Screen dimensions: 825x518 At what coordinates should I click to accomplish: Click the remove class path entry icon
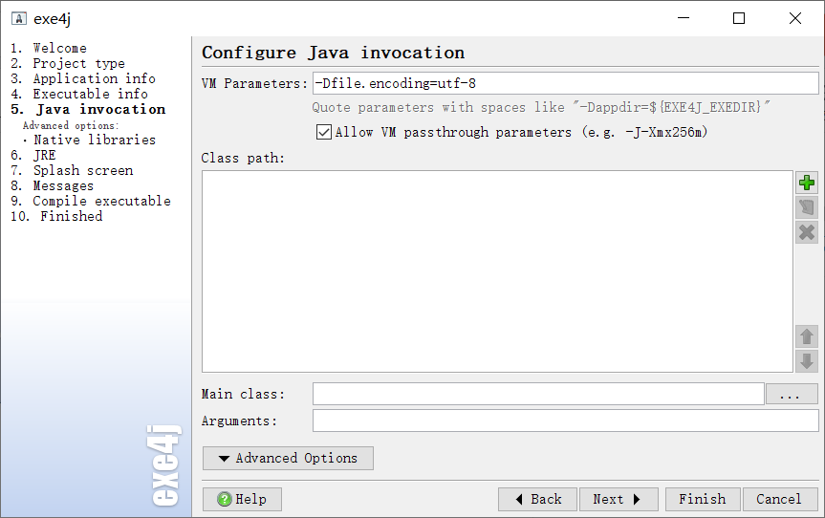pyautogui.click(x=807, y=232)
